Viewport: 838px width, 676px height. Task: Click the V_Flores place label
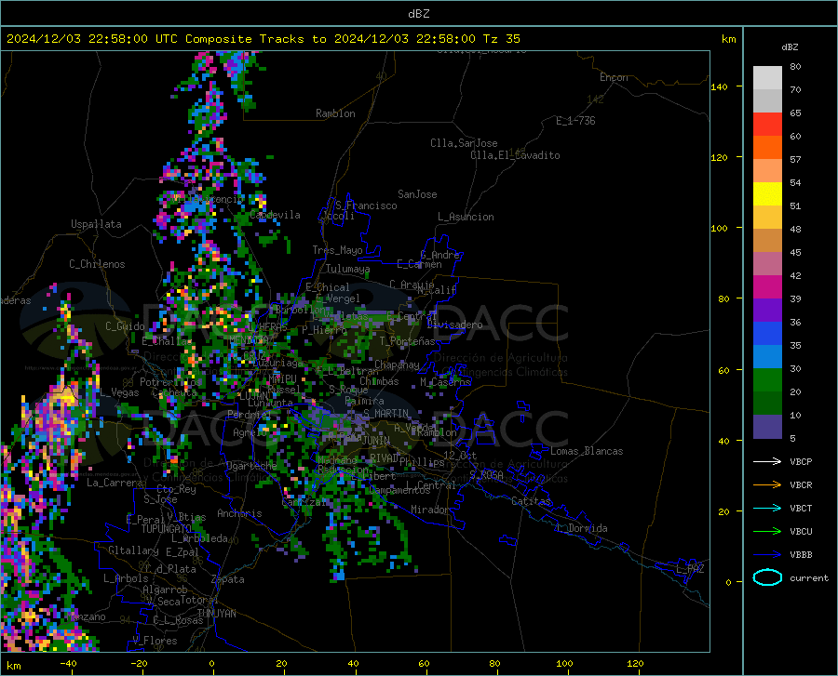tap(155, 641)
